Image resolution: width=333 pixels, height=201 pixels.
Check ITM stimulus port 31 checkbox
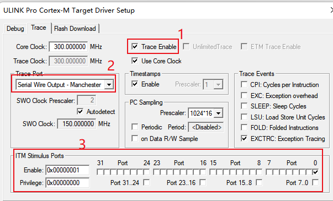(x=100, y=172)
